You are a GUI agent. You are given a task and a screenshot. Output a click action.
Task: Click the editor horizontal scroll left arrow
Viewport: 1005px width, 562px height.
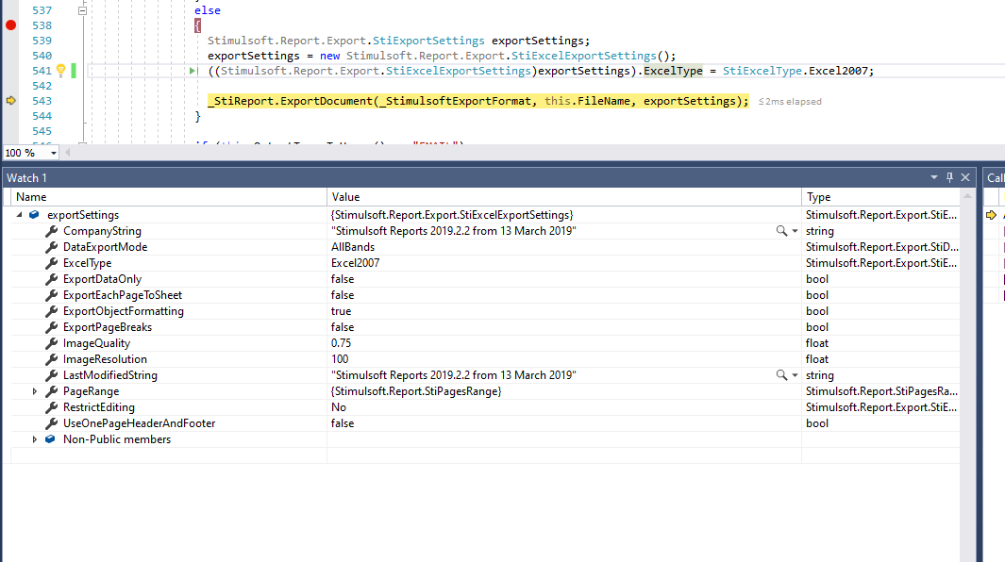67,153
